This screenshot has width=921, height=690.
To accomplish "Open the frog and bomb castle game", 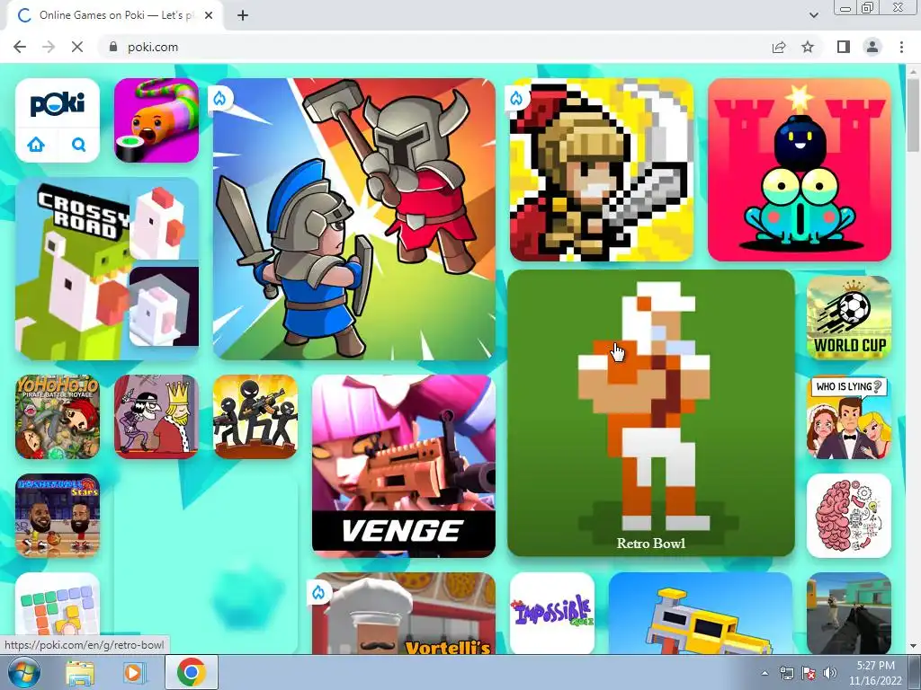I will (x=800, y=170).
